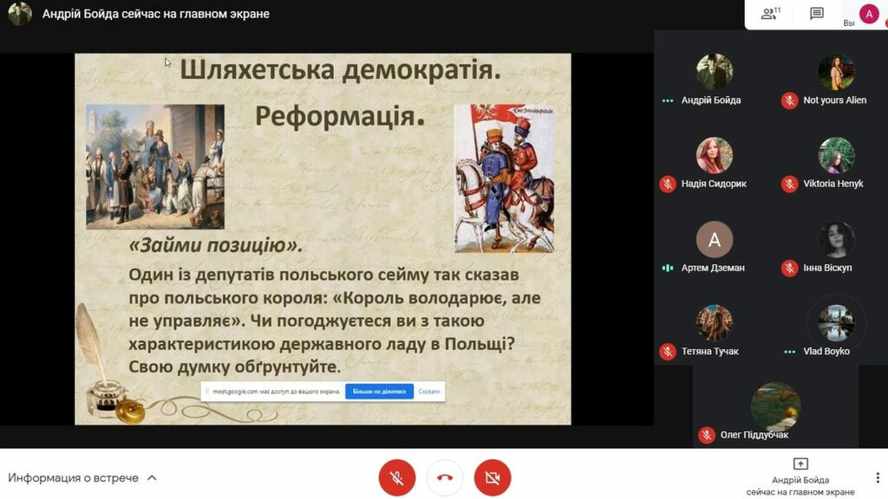
Task: Toggle the microphone on or off
Action: [x=397, y=477]
